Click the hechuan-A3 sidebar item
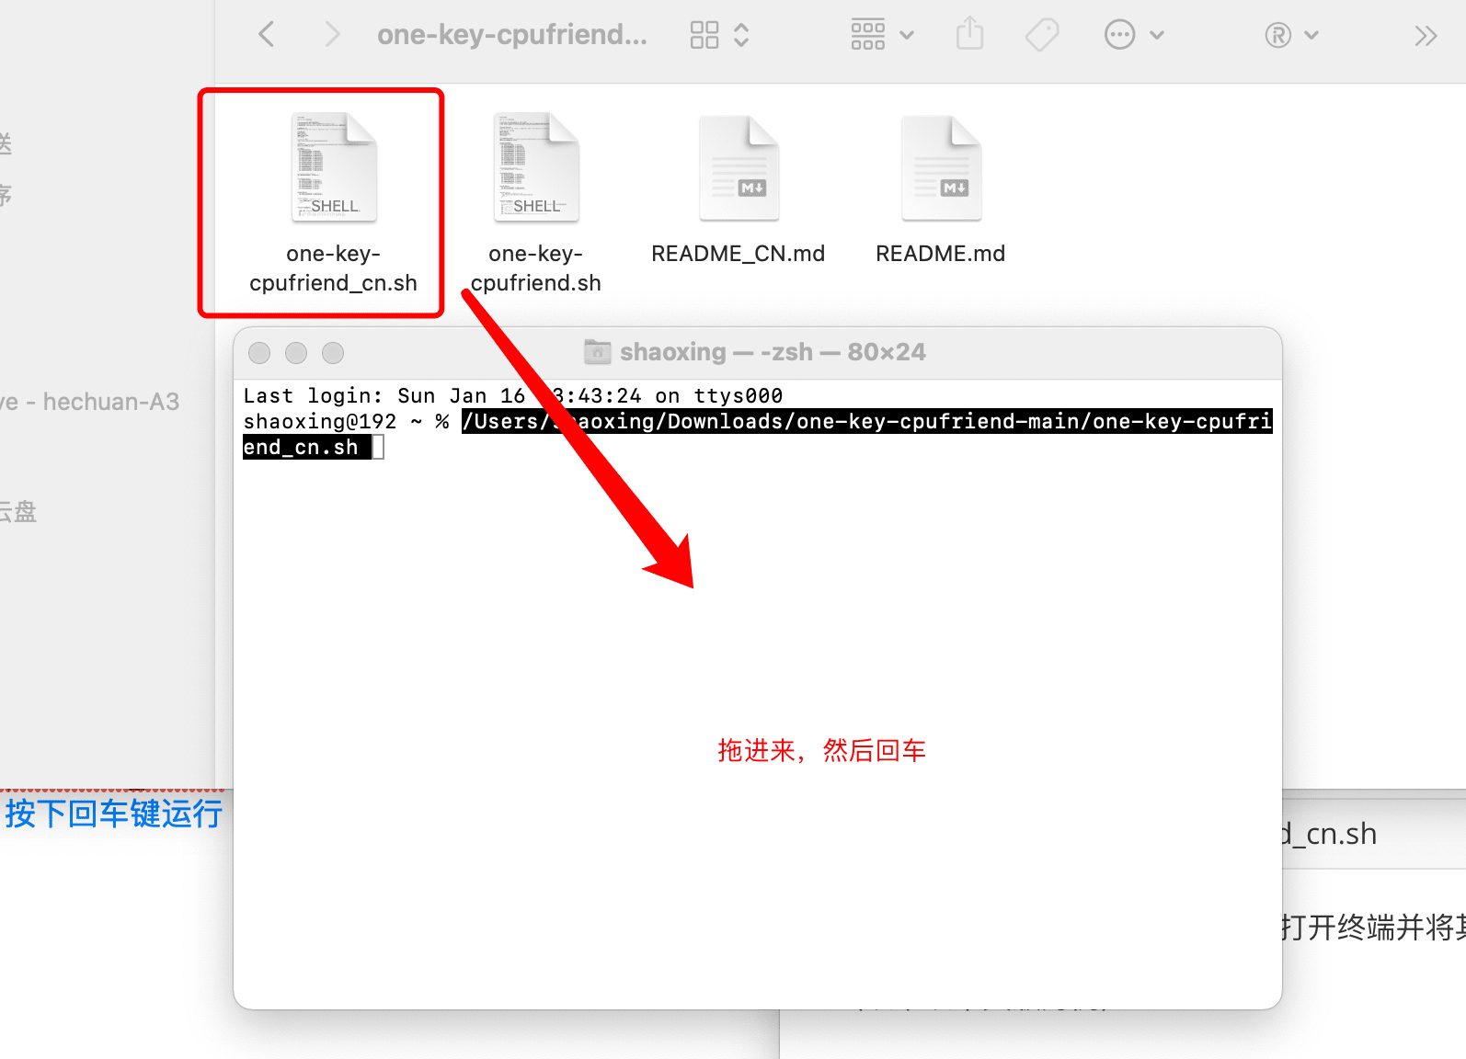Viewport: 1466px width, 1059px height. coord(90,402)
